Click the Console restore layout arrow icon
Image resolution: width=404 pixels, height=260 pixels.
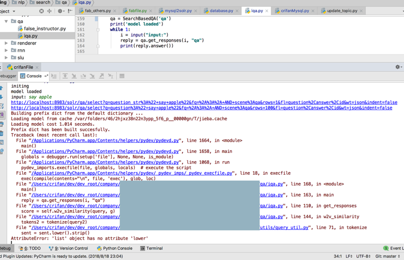[46, 76]
